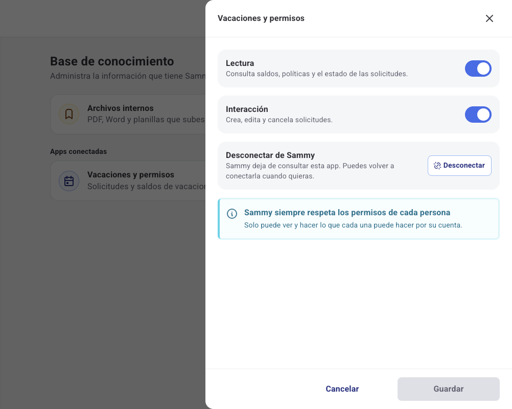This screenshot has height=409, width=512.
Task: Click 'Consulta saldos, políticas' description text
Action: click(x=317, y=74)
